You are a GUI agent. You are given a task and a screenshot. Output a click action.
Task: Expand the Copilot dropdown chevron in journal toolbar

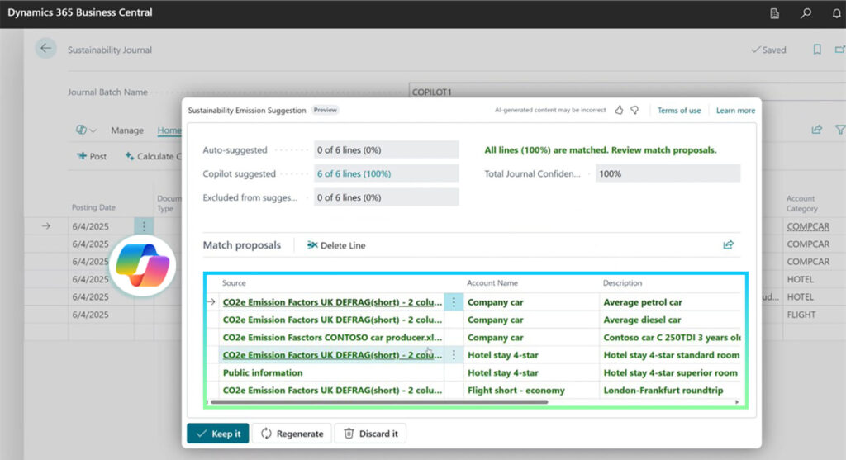(93, 130)
